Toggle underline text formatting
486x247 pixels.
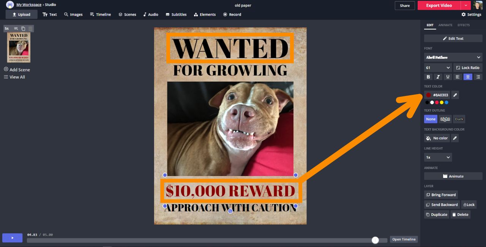pos(448,77)
